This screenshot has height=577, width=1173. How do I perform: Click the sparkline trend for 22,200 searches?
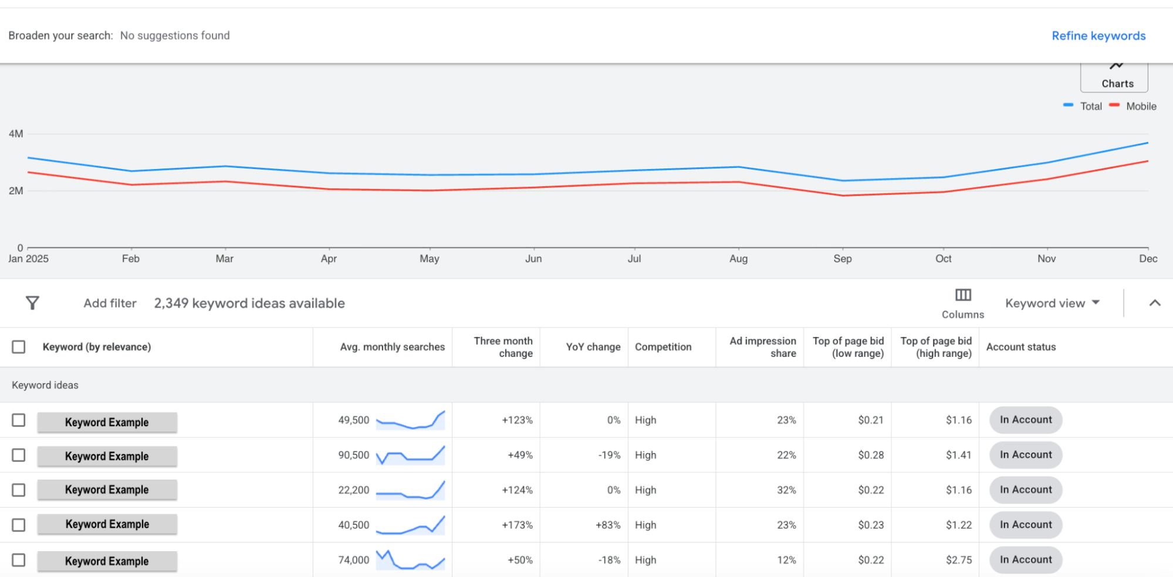tap(410, 490)
